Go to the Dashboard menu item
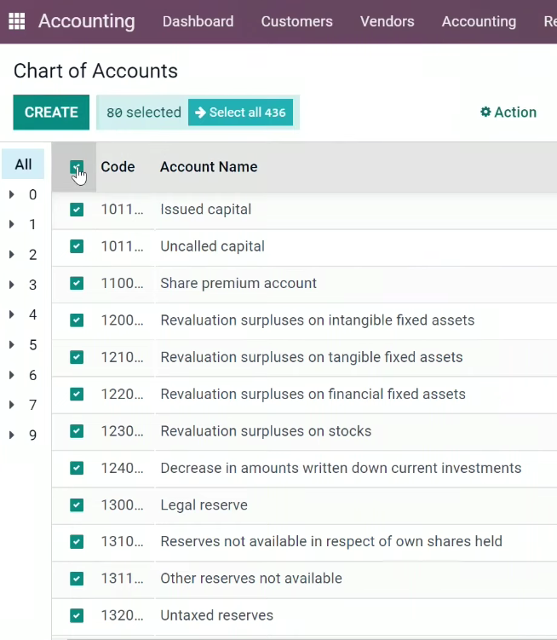The width and height of the screenshot is (557, 640). click(198, 21)
